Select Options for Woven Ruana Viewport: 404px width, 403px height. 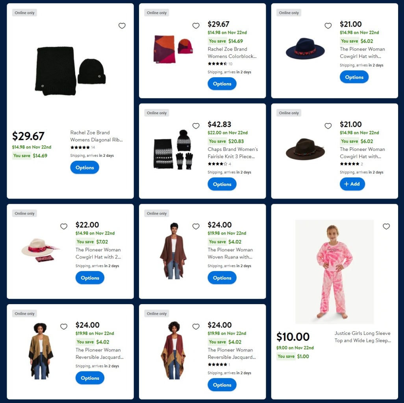pos(222,278)
